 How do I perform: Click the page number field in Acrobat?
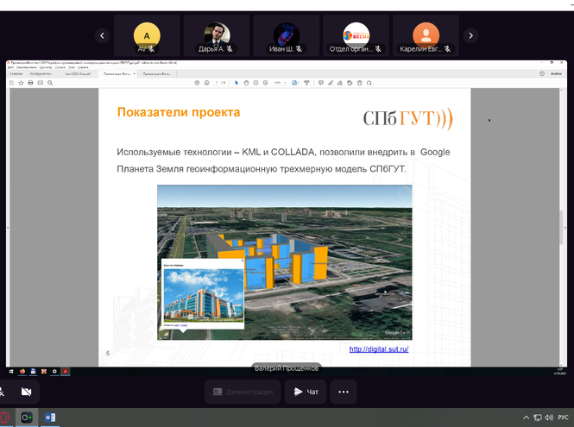[217, 83]
